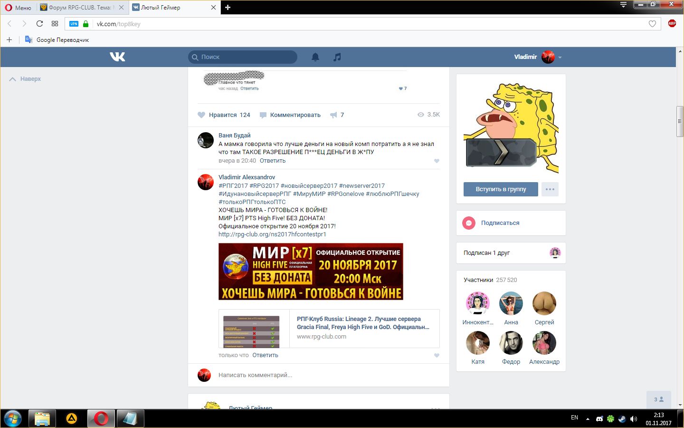
Task: Click the Вступить в группу button
Action: coord(501,189)
